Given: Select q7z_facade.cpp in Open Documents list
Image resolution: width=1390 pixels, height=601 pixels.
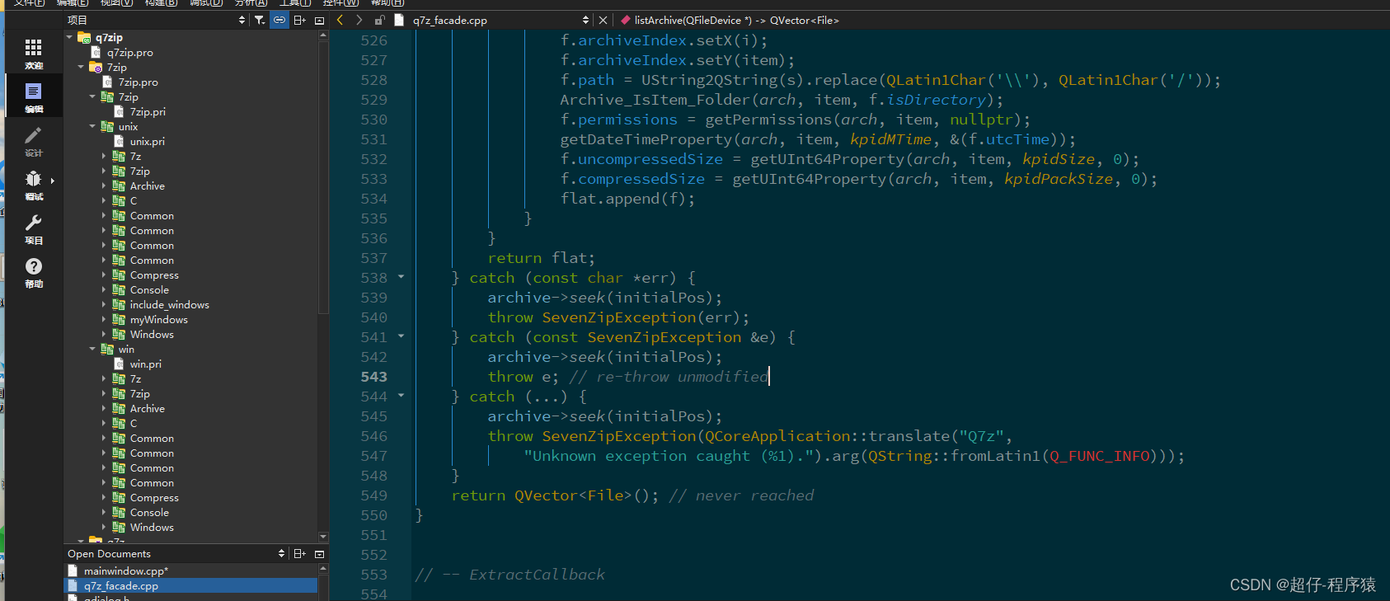Looking at the screenshot, I should (190, 585).
